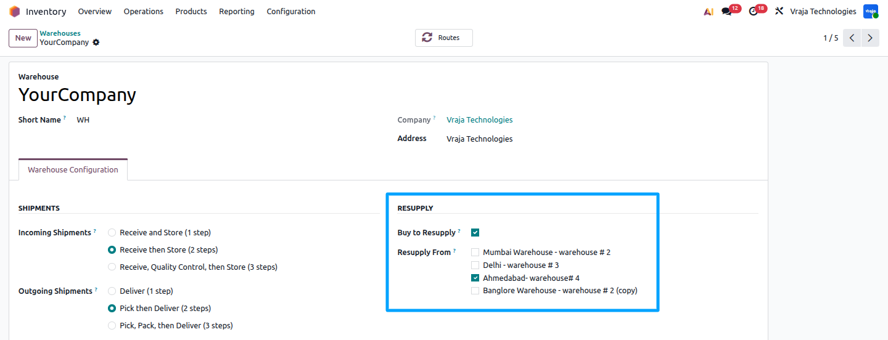Select Deliver (1 step) outgoing option

coord(112,291)
